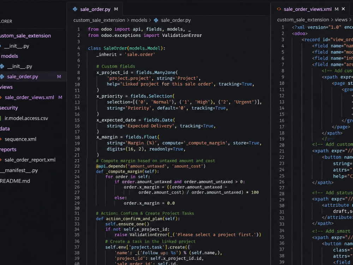Open sale_order_report.xml file

(x=30, y=160)
